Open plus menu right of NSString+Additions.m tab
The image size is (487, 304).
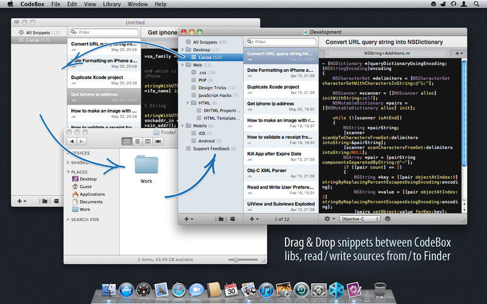[459, 53]
